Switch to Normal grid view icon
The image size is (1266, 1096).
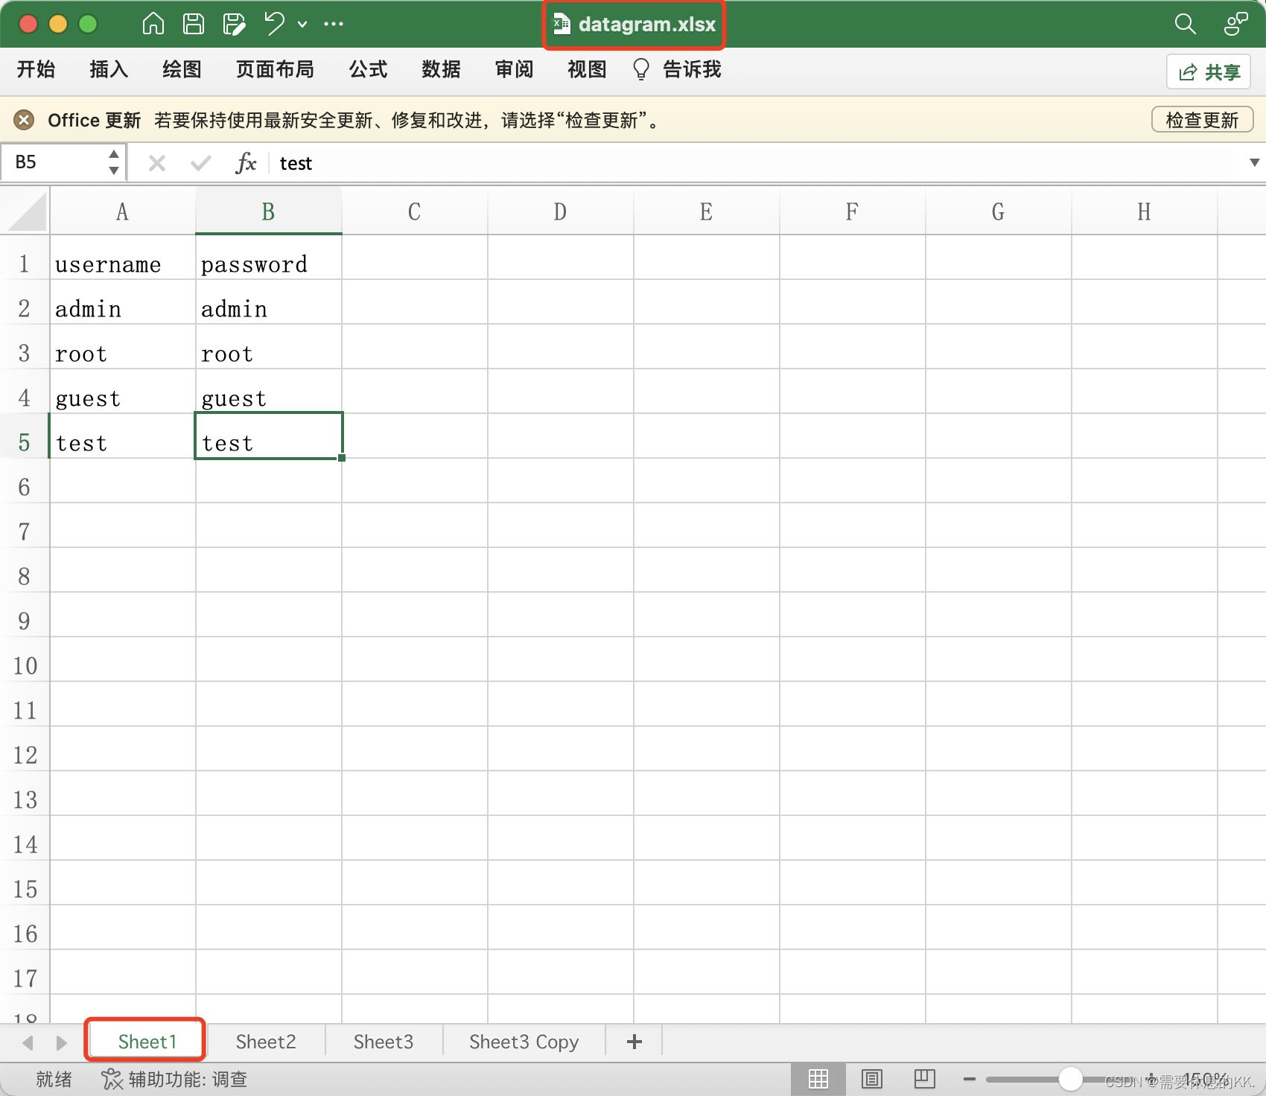click(x=818, y=1079)
